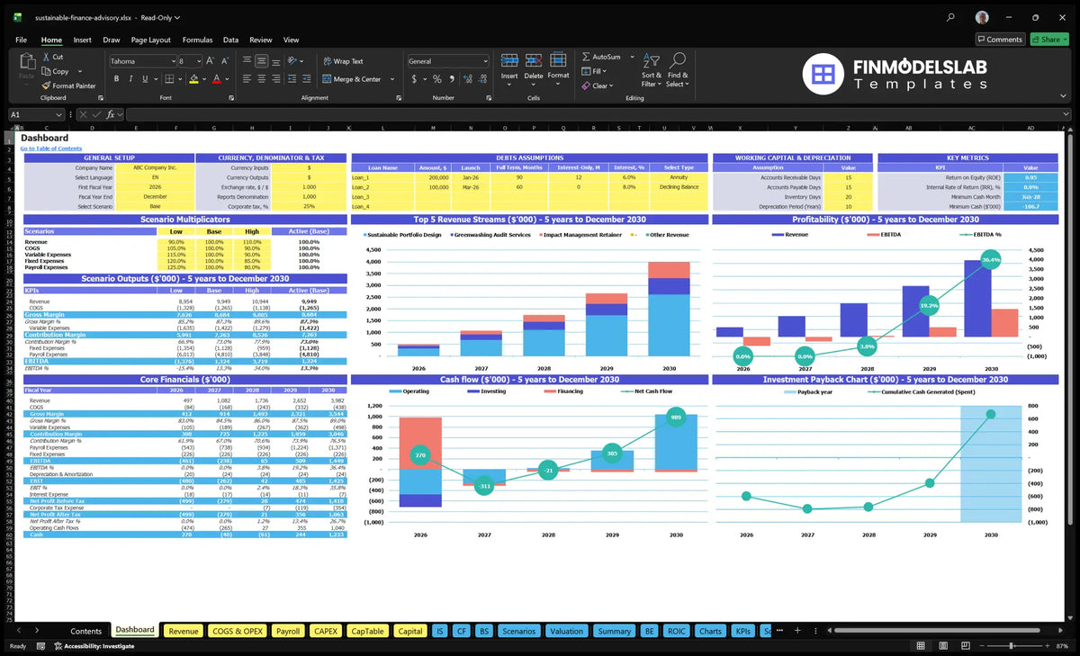Click the AutoSum sigma icon

[x=587, y=57]
